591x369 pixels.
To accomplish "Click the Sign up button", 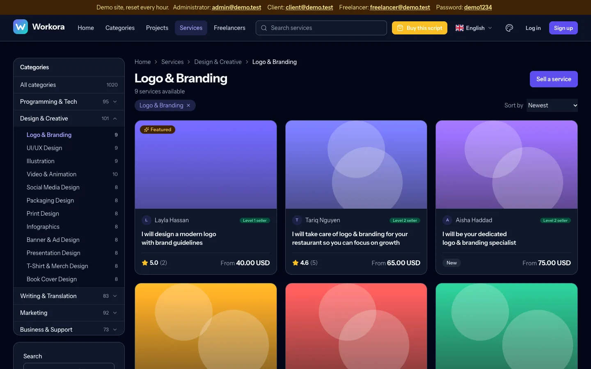I will pyautogui.click(x=564, y=28).
